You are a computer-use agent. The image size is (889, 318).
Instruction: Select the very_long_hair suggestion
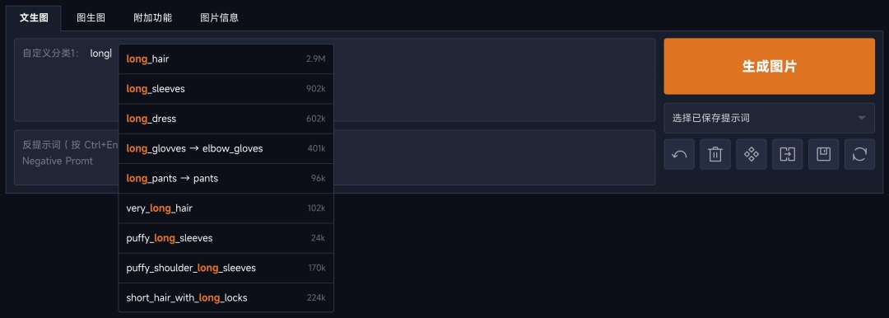(x=226, y=208)
